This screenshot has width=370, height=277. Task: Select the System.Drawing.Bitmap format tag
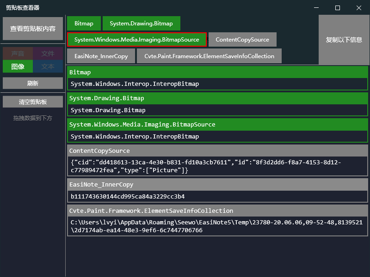point(142,24)
